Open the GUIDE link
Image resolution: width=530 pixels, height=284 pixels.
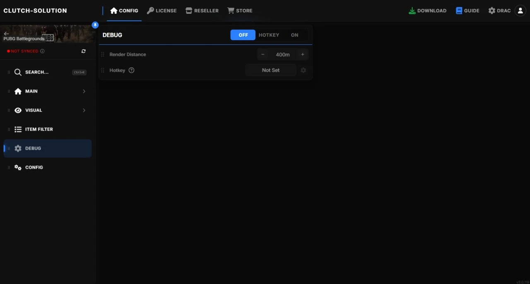tap(467, 11)
